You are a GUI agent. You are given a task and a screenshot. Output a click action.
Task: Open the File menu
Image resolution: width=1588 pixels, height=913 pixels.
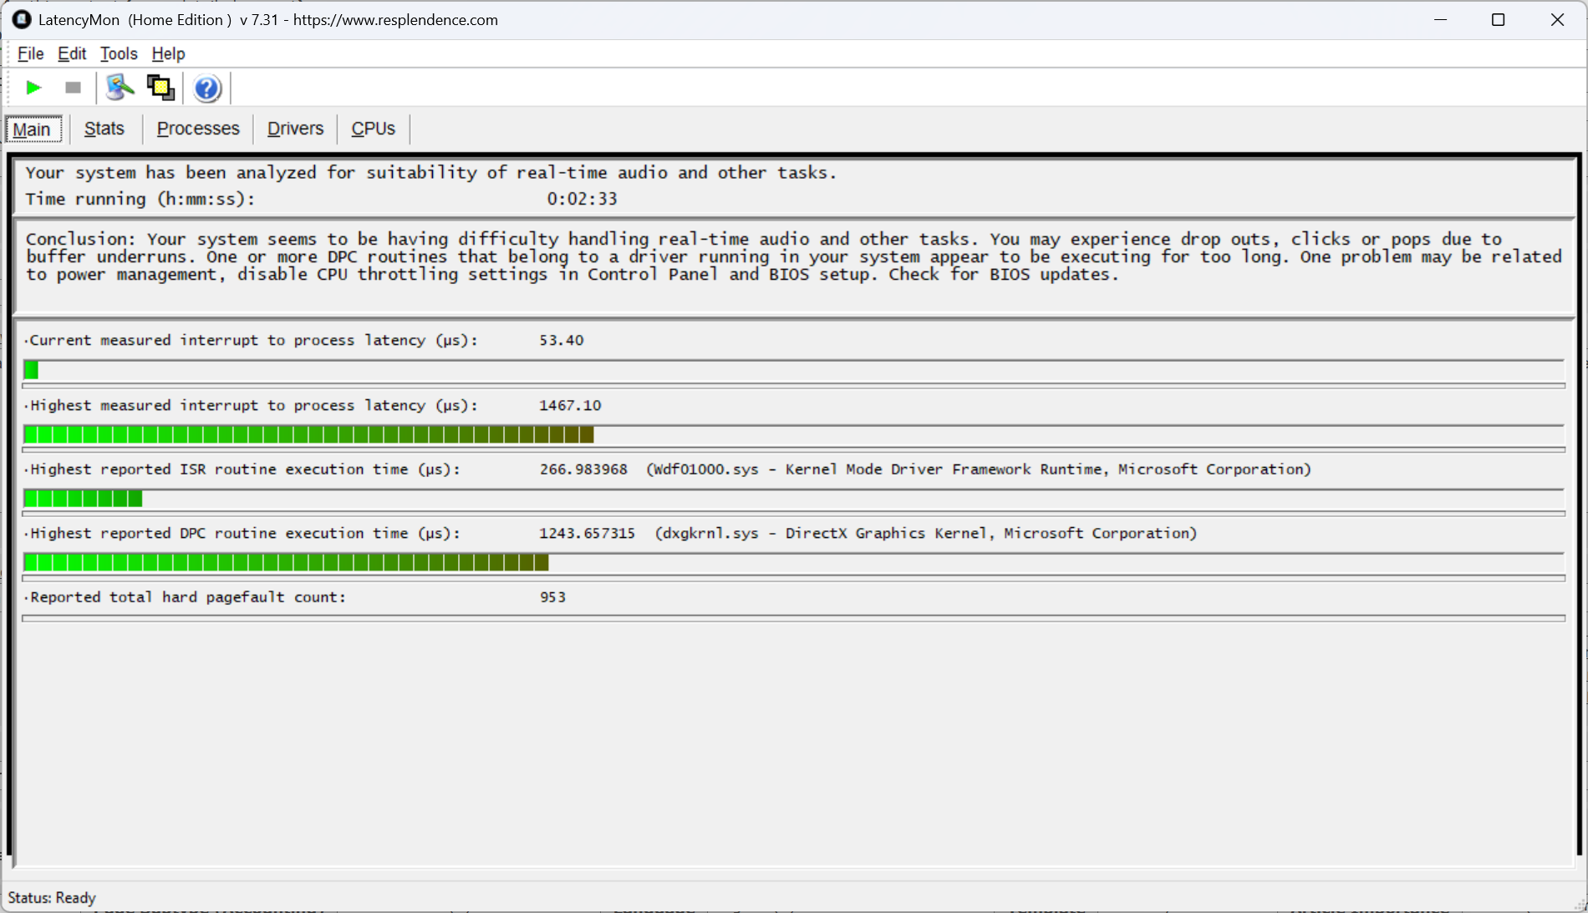(x=30, y=53)
